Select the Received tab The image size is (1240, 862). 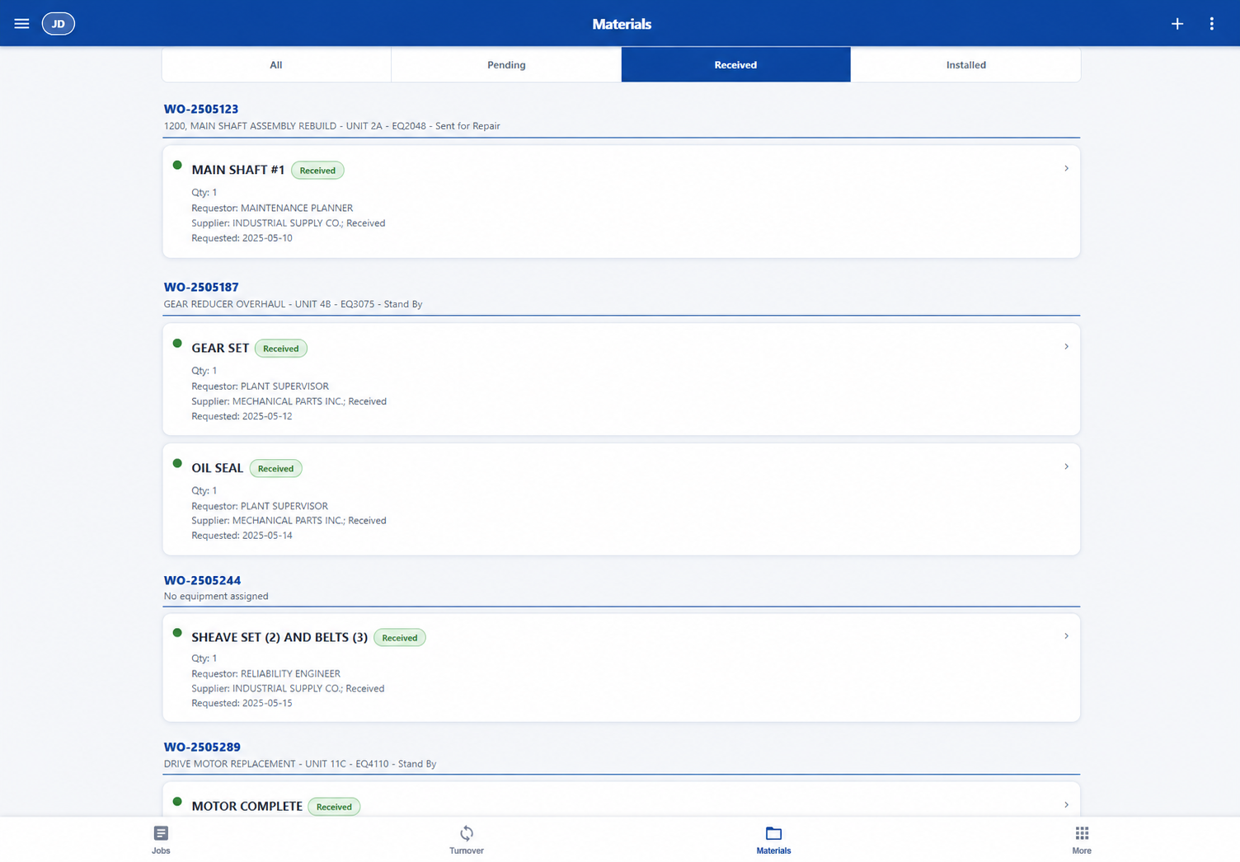click(735, 64)
